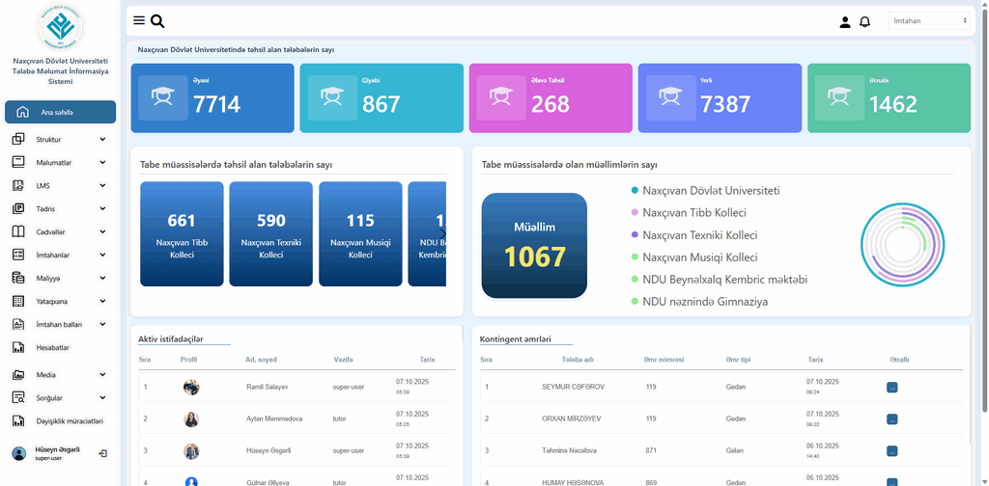Click the logout icon beside Hüseyn Əsgərli

pyautogui.click(x=103, y=453)
